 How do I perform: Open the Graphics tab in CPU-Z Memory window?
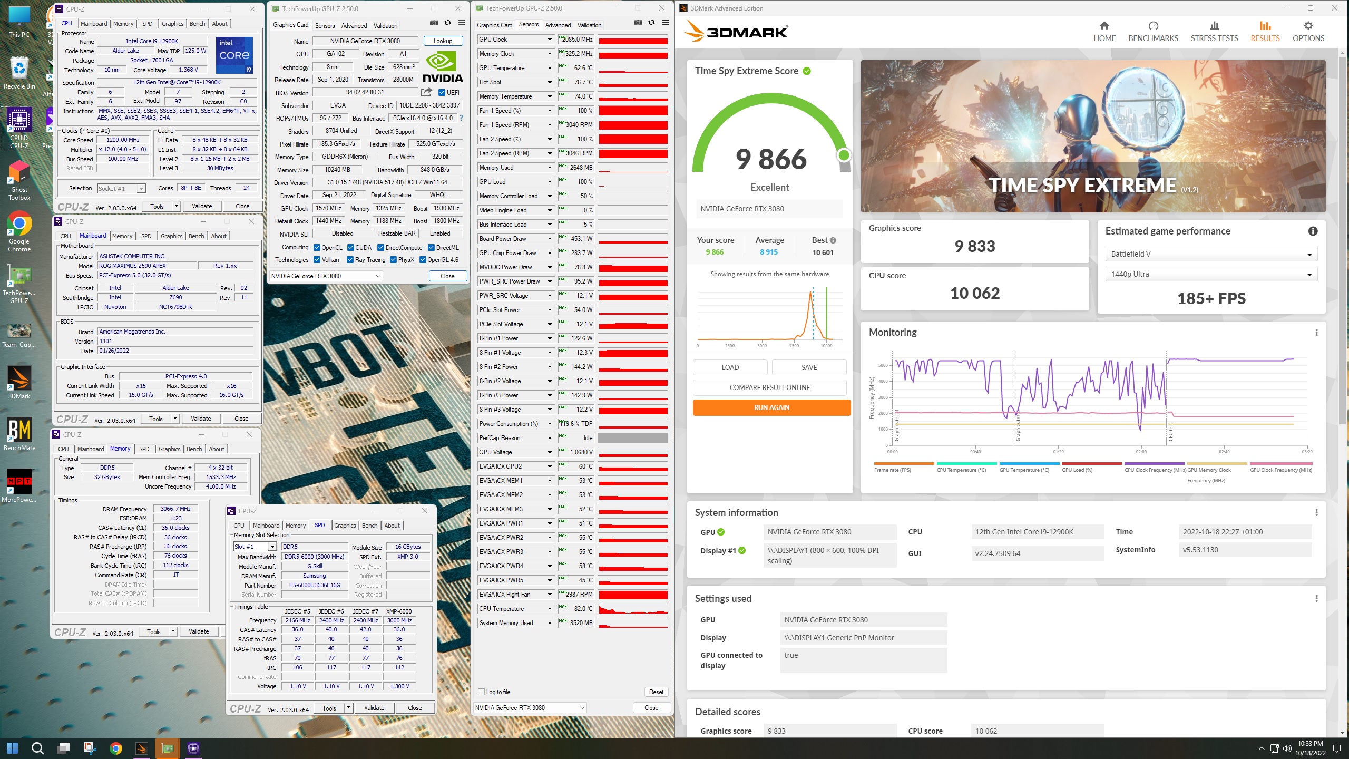click(169, 449)
